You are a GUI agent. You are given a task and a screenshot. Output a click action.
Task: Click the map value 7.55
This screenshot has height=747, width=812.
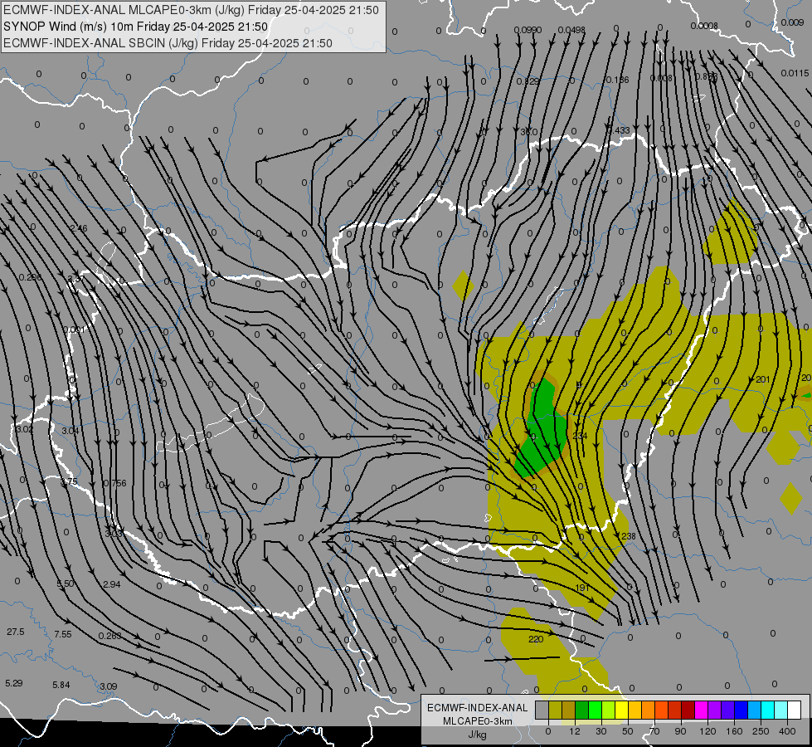pyautogui.click(x=63, y=634)
